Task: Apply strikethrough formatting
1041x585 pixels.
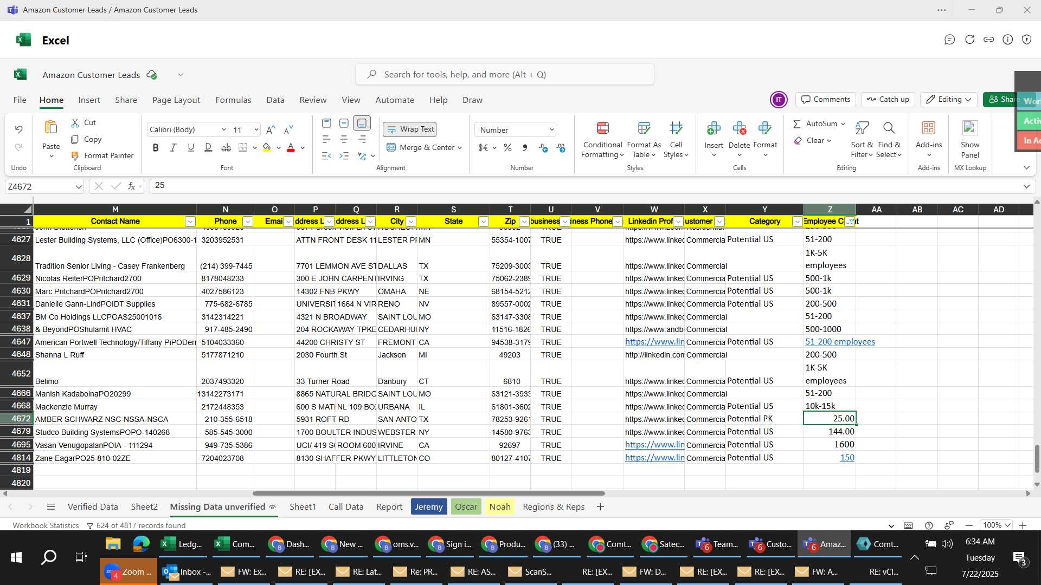Action: [x=226, y=147]
